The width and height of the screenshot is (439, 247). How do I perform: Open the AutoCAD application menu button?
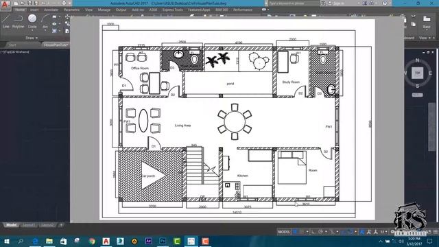pyautogui.click(x=5, y=5)
